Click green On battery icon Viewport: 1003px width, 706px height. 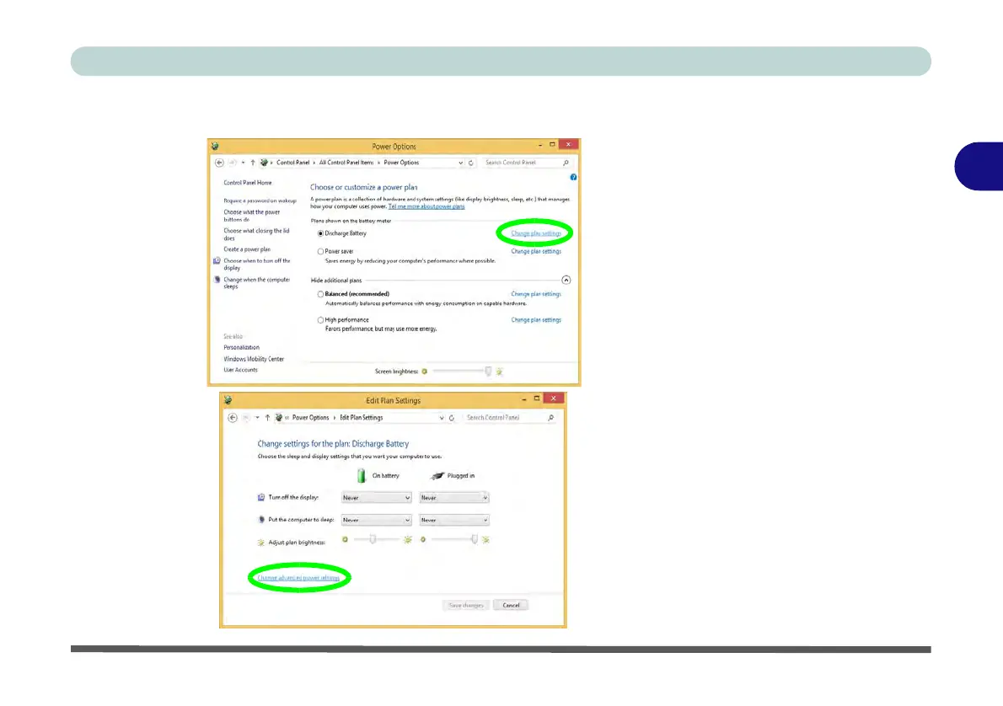(362, 476)
